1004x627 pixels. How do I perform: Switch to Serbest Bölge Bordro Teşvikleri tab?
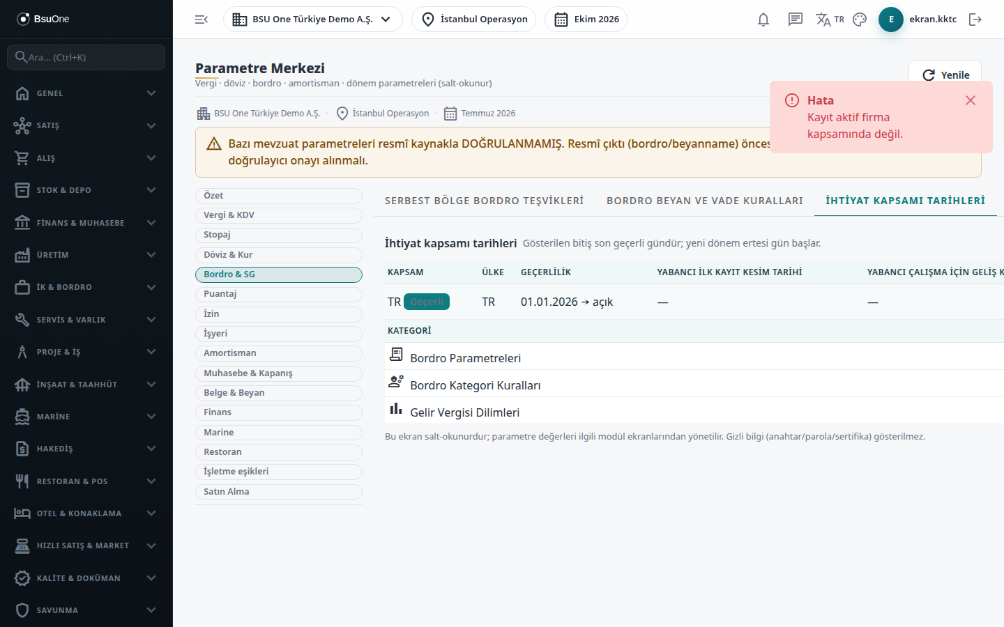[485, 201]
